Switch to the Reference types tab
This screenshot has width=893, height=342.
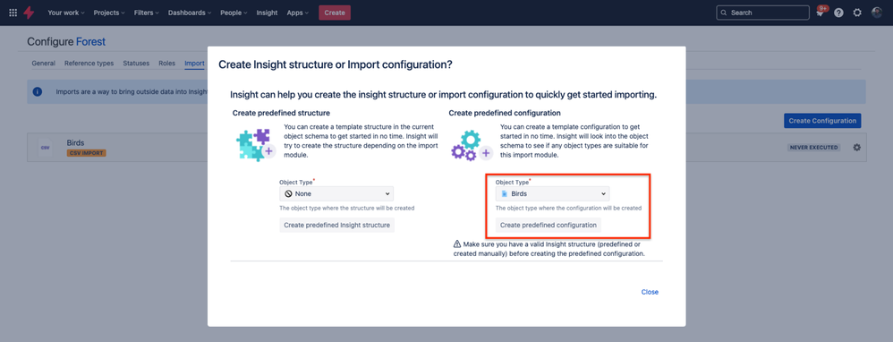(x=89, y=64)
